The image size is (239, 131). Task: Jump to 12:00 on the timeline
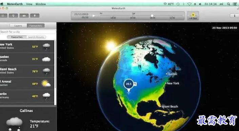point(172,18)
